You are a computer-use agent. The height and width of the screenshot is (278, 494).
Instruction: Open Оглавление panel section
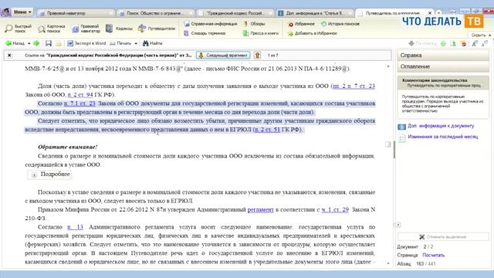[x=443, y=66]
